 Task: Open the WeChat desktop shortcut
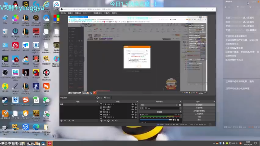pyautogui.click(x=46, y=101)
